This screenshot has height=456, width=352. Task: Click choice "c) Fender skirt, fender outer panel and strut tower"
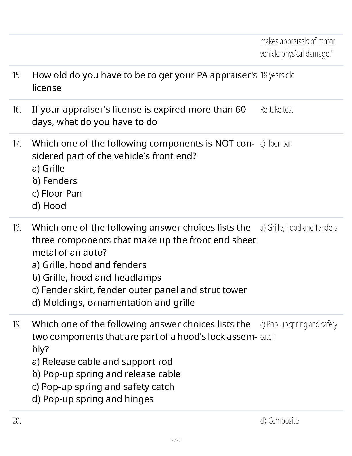(x=139, y=290)
